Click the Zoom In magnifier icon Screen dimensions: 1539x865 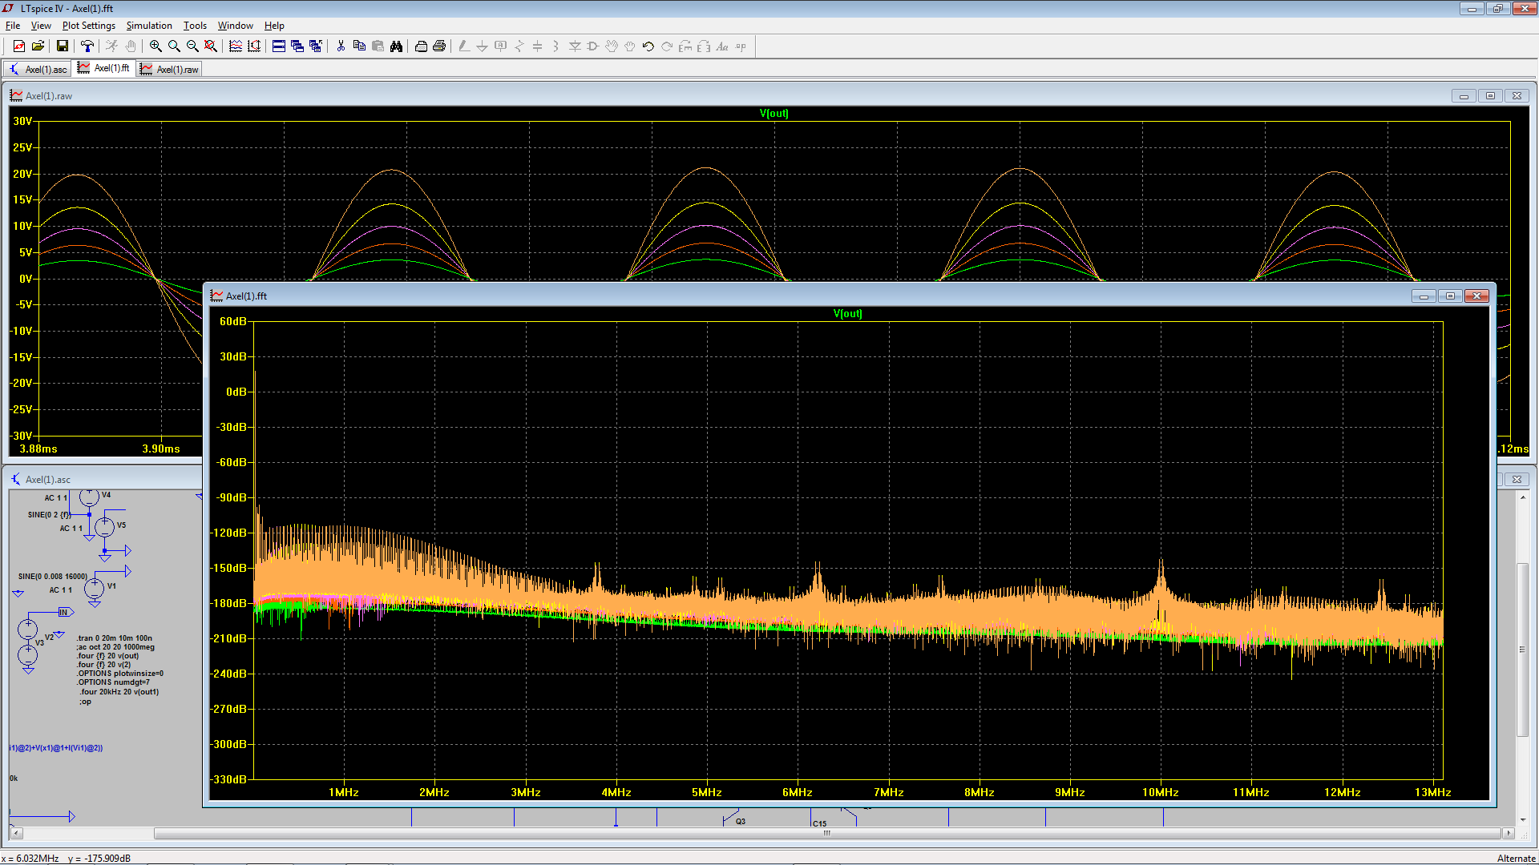coord(156,46)
